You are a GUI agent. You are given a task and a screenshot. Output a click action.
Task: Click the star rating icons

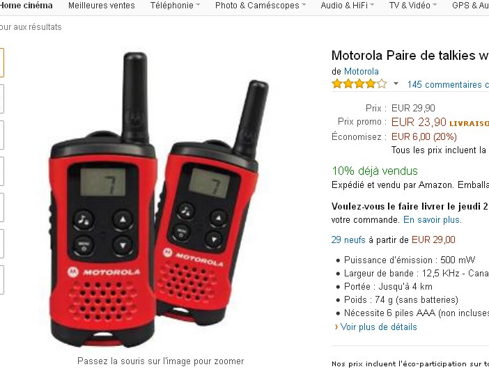click(x=359, y=84)
